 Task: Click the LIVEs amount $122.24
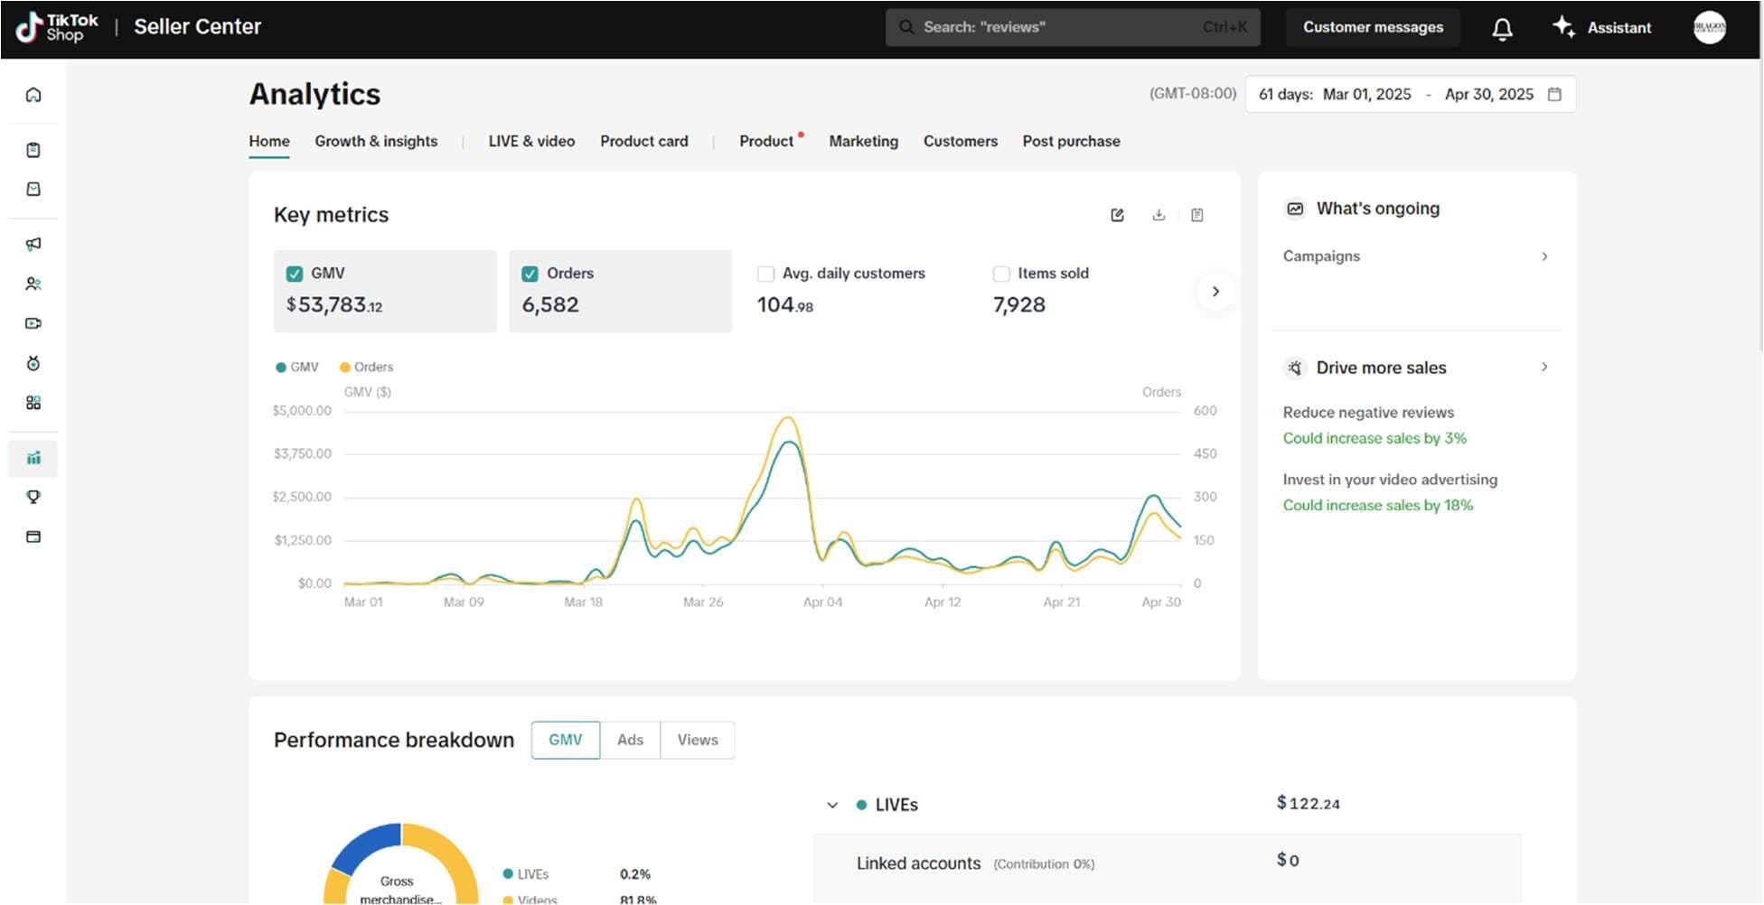(x=1308, y=803)
